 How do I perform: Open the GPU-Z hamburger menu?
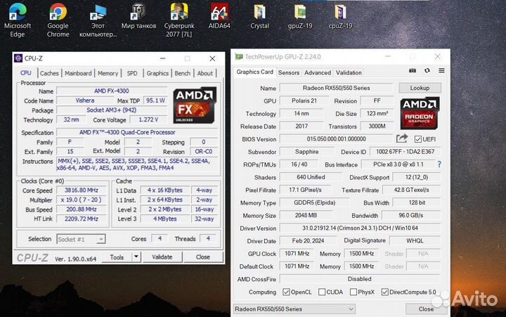(441, 70)
